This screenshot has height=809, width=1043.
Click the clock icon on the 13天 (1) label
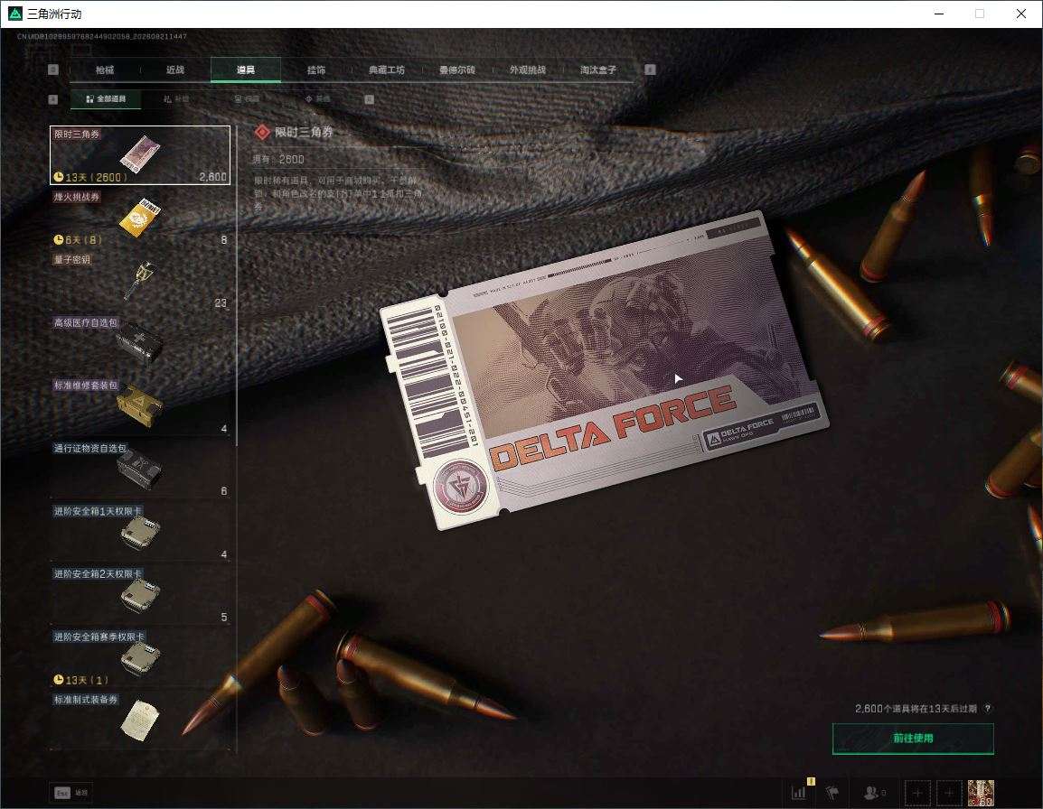tap(59, 680)
